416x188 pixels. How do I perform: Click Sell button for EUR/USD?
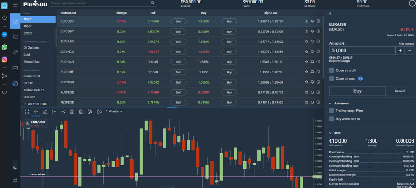tap(178, 21)
